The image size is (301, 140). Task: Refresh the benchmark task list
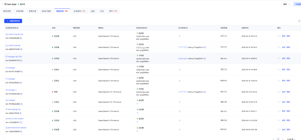click(x=299, y=21)
